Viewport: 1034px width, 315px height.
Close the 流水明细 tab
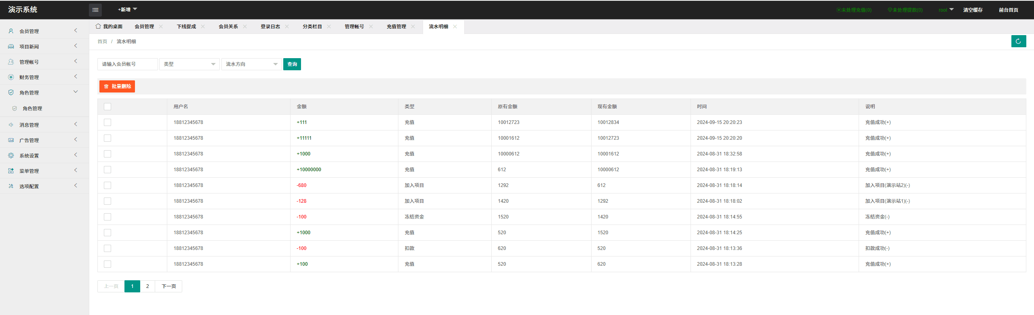pyautogui.click(x=455, y=27)
